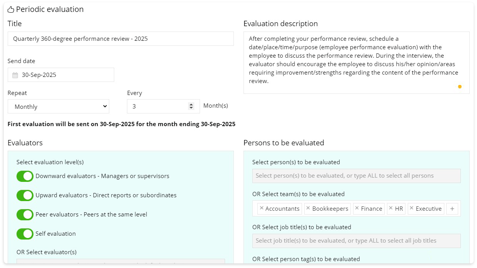Remove the Accountants team chip

[x=262, y=208]
